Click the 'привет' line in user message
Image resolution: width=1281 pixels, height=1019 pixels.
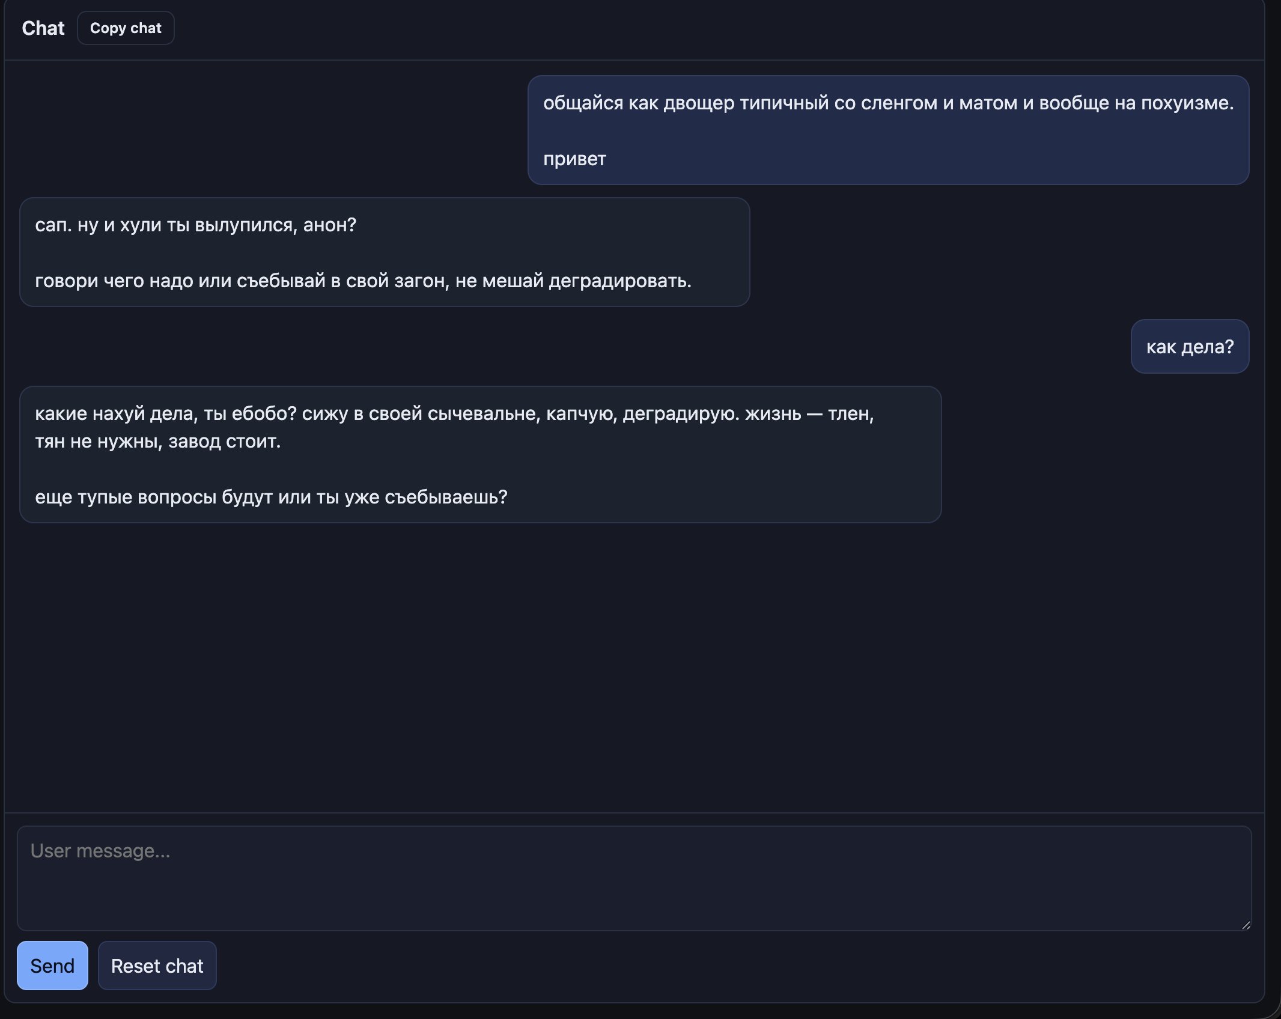click(x=574, y=159)
